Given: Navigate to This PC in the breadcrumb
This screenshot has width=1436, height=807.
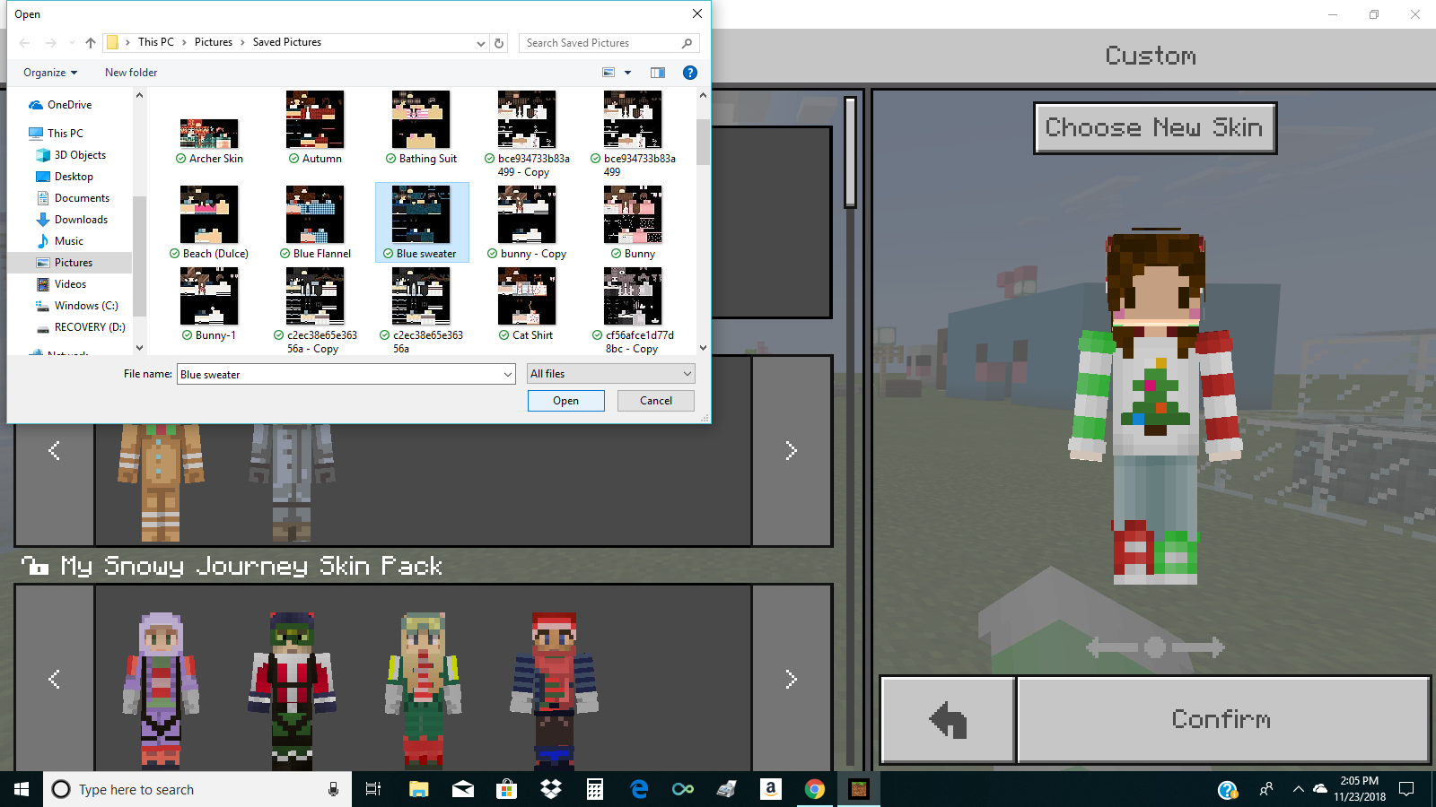Looking at the screenshot, I should point(156,42).
